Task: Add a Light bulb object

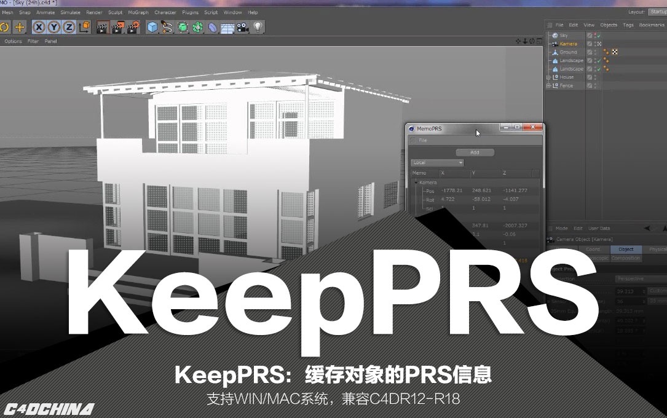Action: pos(258,27)
